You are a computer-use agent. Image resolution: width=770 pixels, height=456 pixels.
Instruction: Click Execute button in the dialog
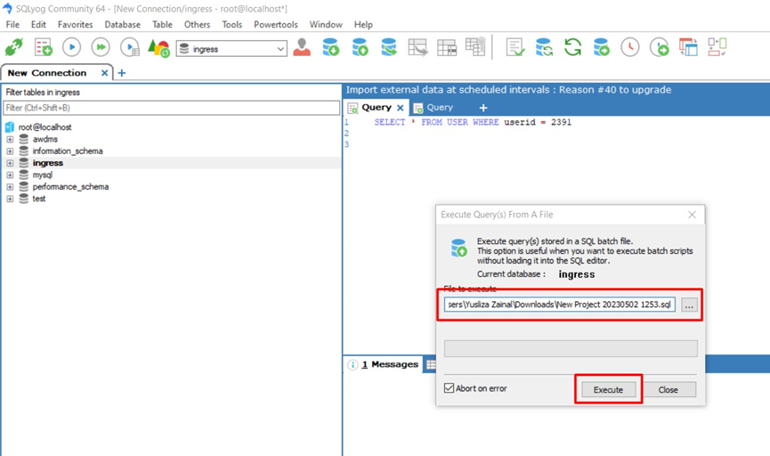click(x=608, y=390)
